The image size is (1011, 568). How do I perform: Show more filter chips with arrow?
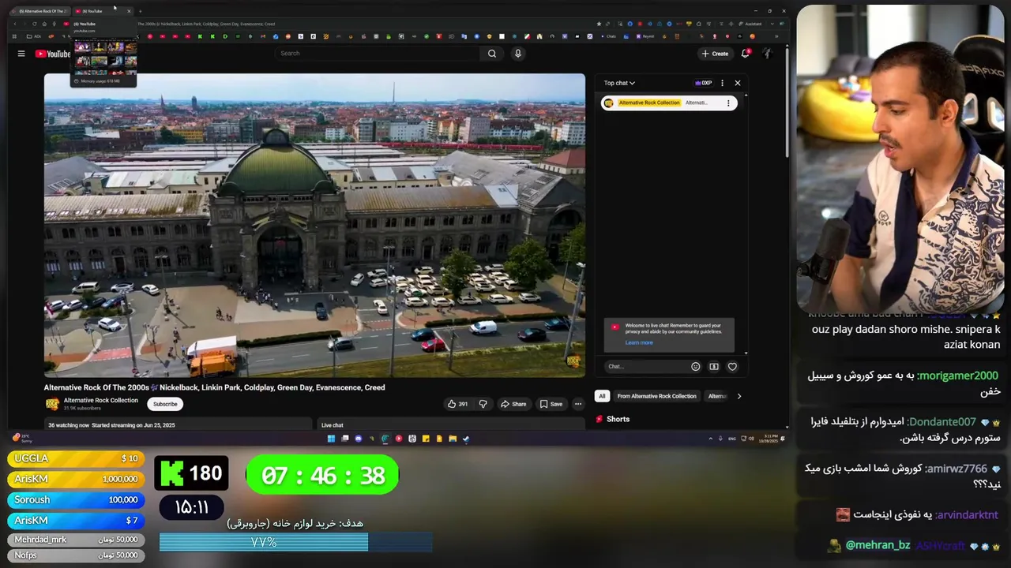(x=739, y=396)
